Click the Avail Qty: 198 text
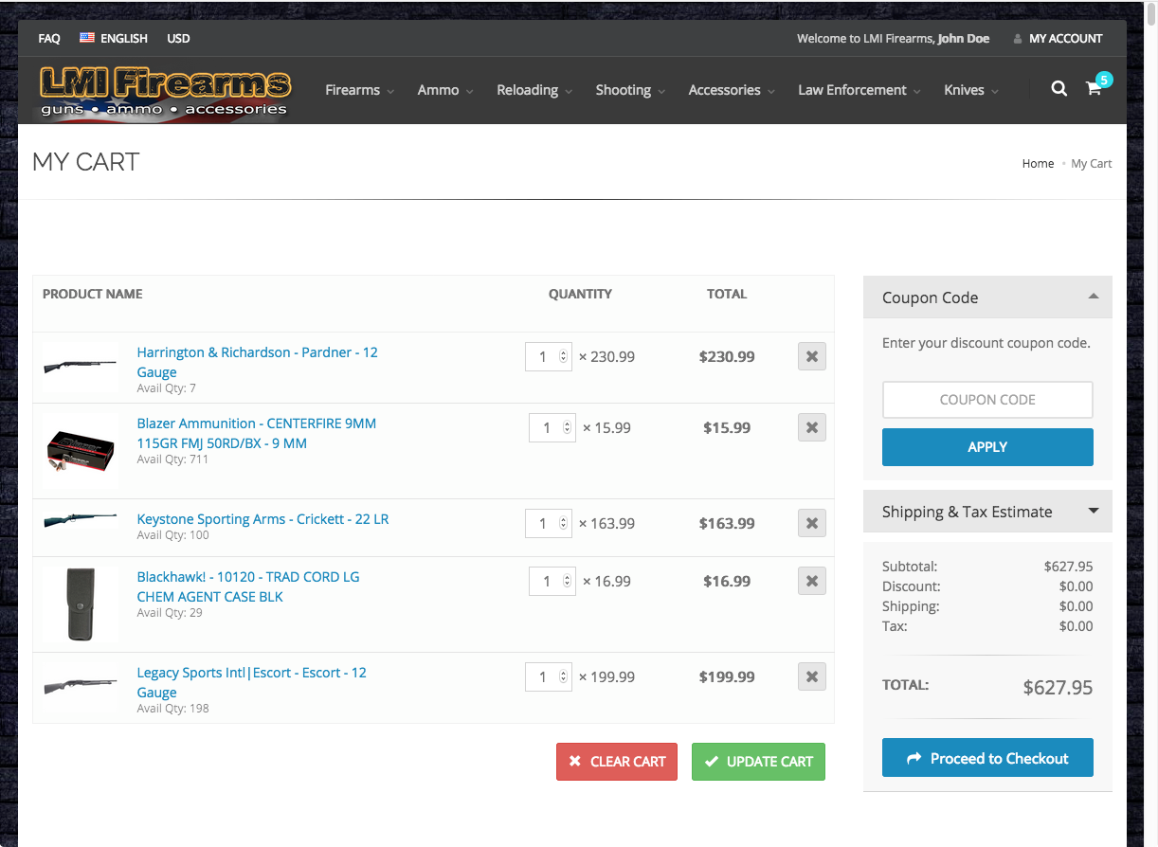Image resolution: width=1158 pixels, height=847 pixels. [172, 708]
